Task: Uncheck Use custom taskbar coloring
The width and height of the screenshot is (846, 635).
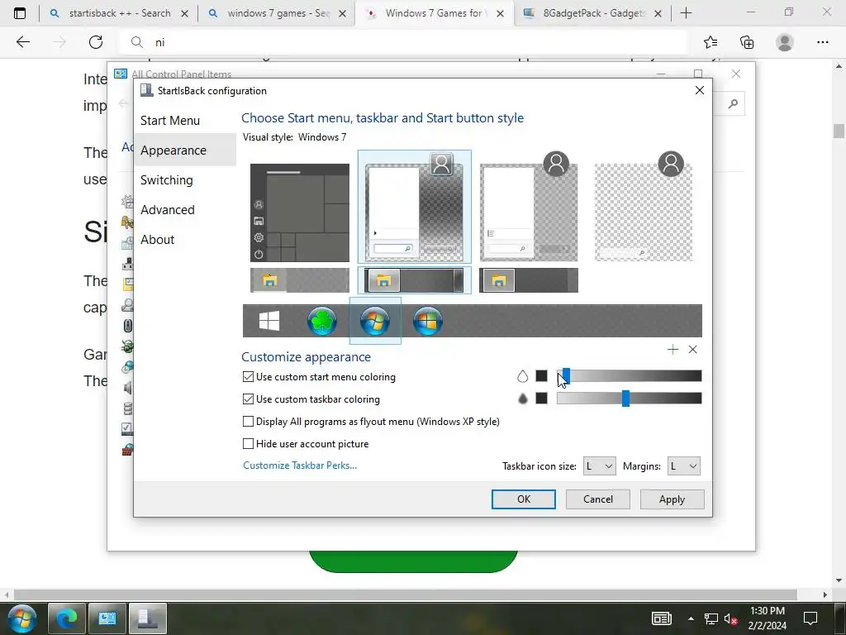Action: [248, 399]
